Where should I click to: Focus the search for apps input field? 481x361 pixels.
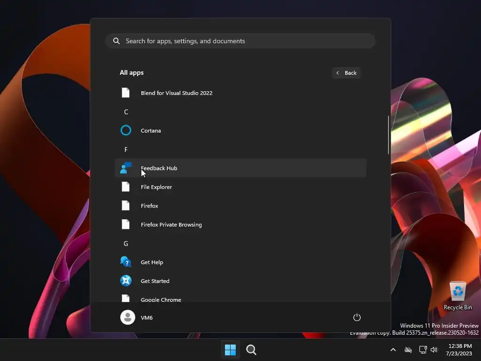pos(240,41)
